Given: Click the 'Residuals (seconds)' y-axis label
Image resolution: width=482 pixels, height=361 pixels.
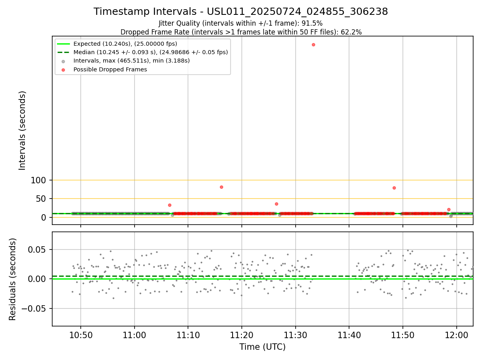Looking at the screenshot, I should [13, 279].
